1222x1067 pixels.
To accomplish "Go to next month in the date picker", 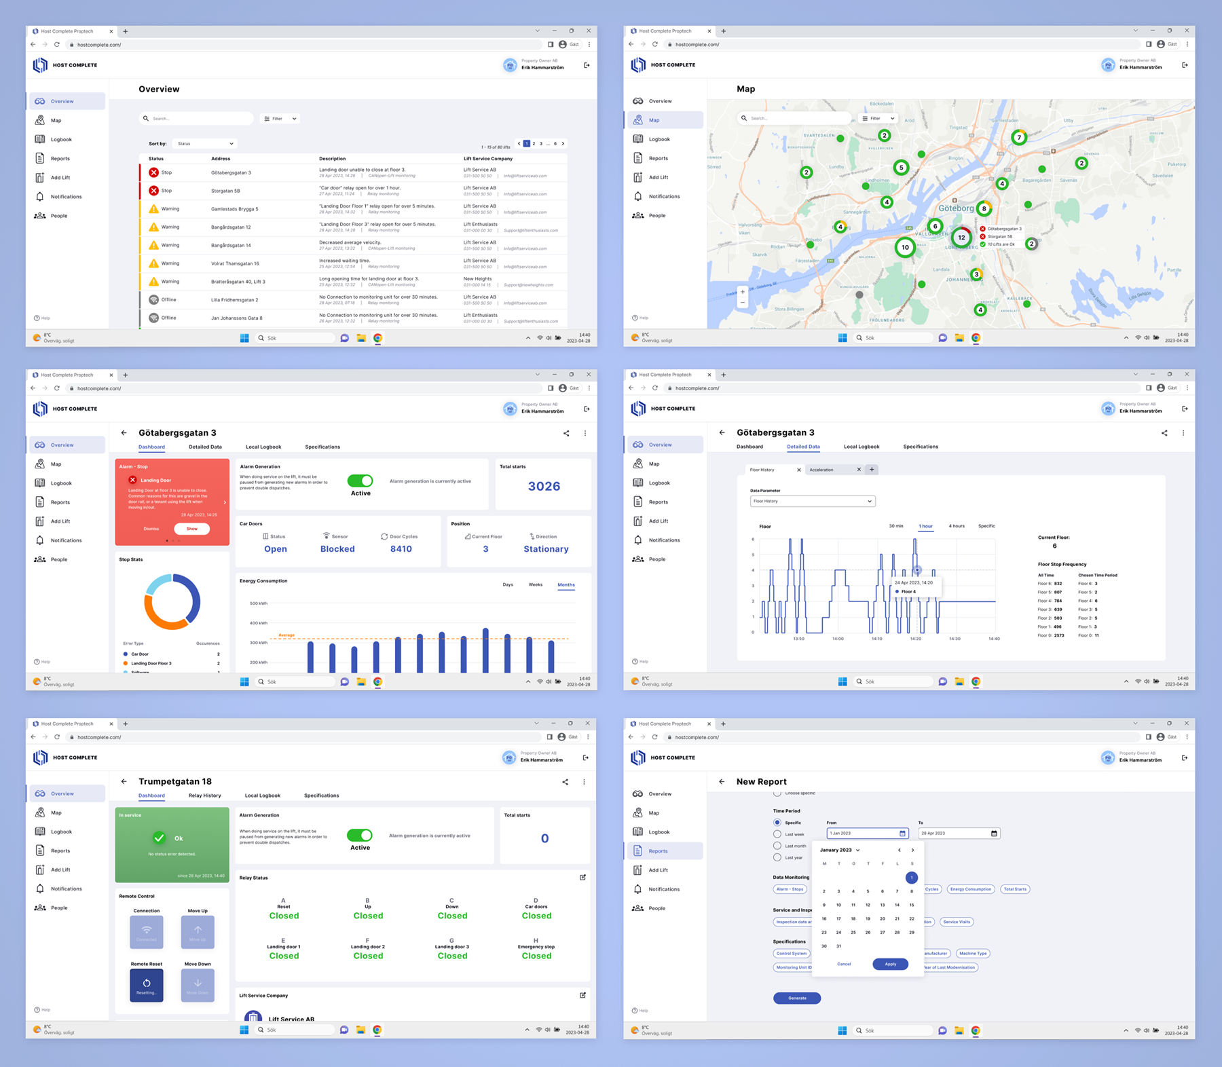I will tap(913, 850).
